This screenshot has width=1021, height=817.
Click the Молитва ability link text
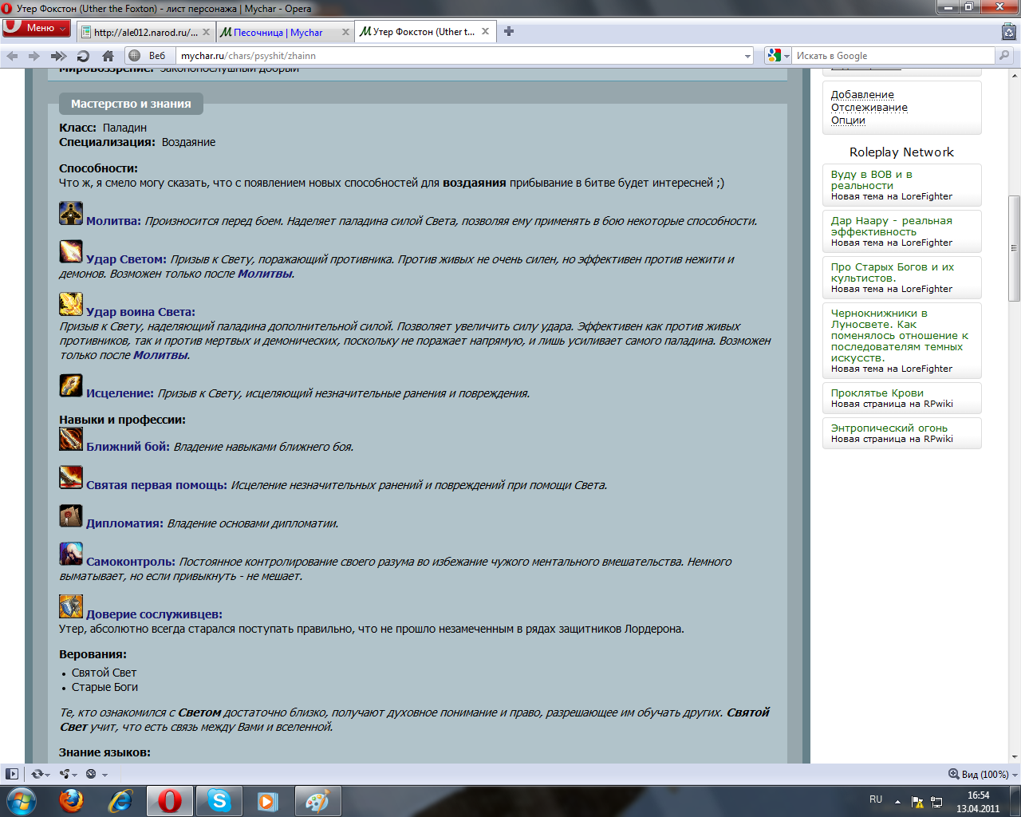(x=113, y=221)
